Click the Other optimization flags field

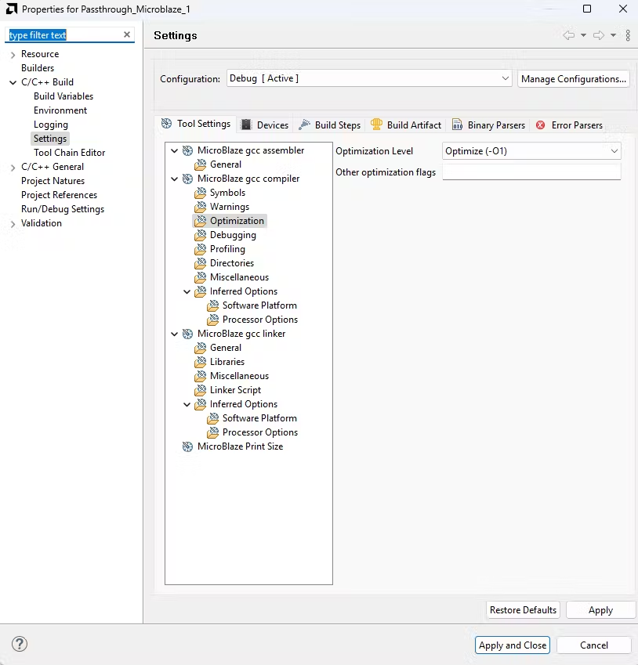[x=531, y=172]
